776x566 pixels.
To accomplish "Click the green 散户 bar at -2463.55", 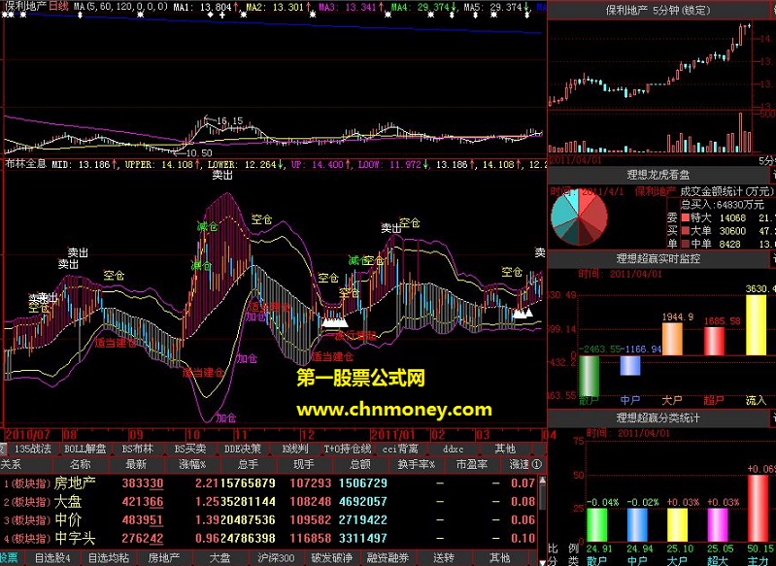I will (x=589, y=376).
